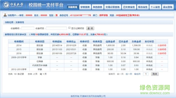This screenshot has width=176, height=98.
Task: Focus the 收费期间 input field
Action: pyautogui.click(x=28, y=28)
